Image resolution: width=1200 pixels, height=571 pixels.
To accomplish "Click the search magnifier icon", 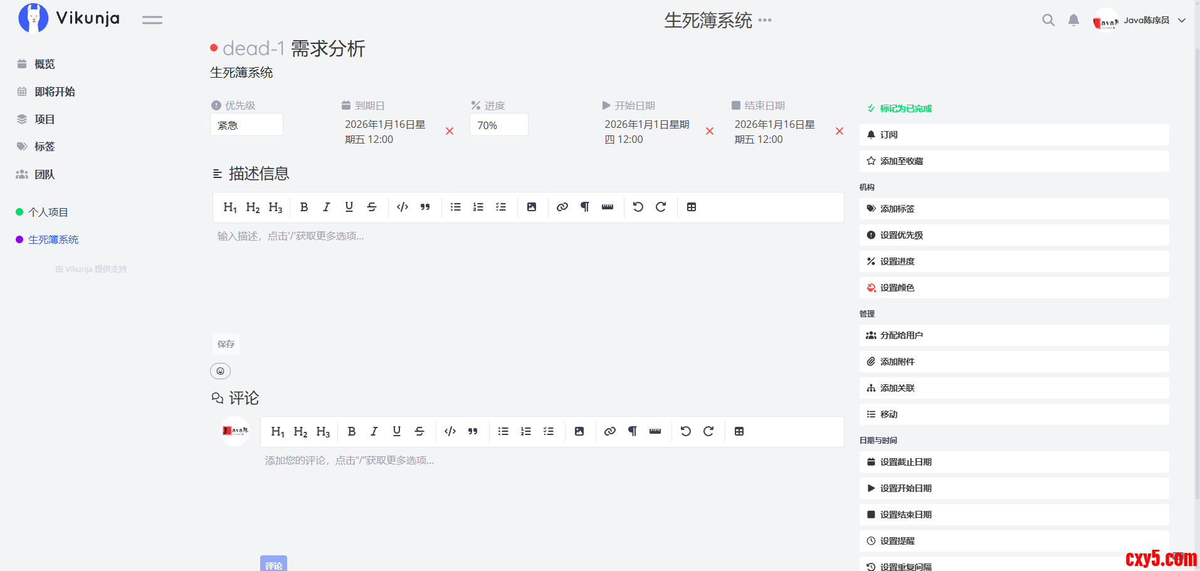I will [x=1048, y=20].
